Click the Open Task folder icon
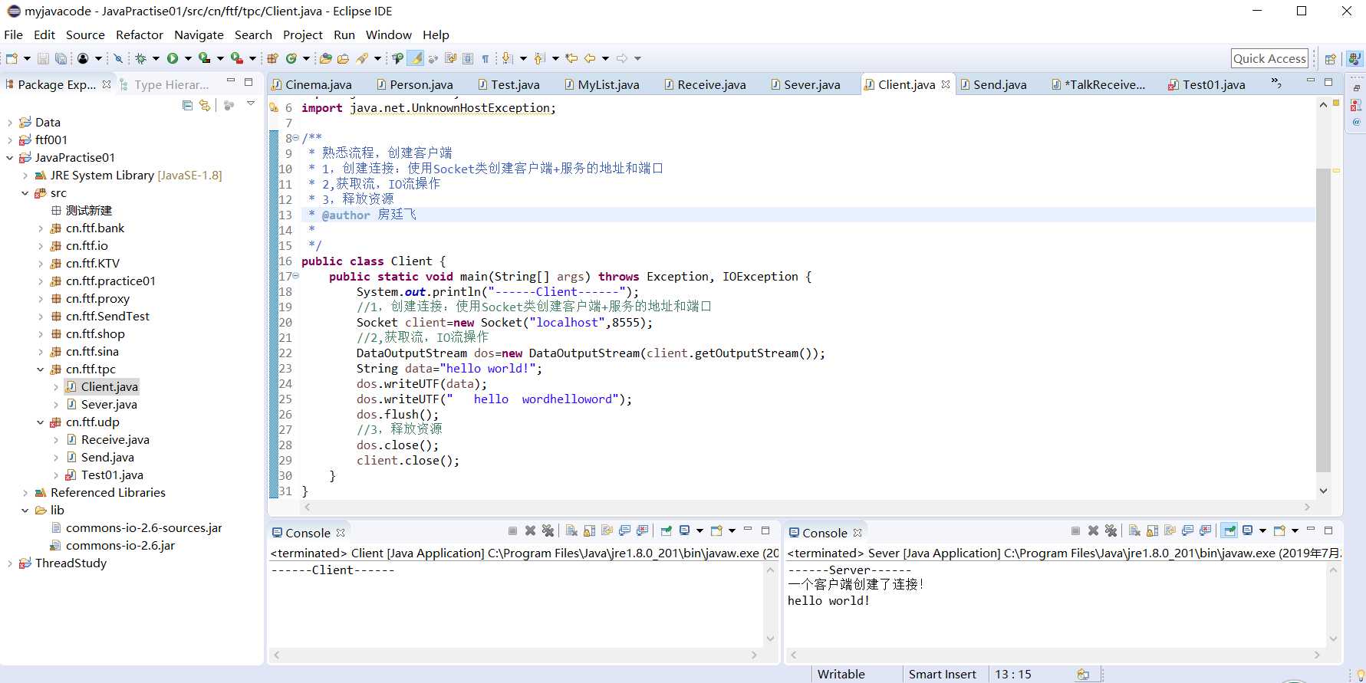The width and height of the screenshot is (1366, 683). [x=343, y=58]
